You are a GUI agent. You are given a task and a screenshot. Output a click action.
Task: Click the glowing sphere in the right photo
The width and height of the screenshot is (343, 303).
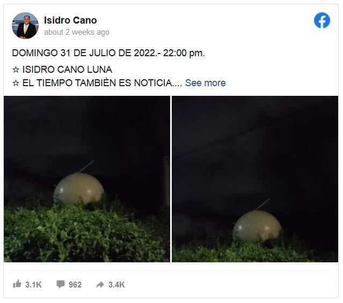[257, 226]
